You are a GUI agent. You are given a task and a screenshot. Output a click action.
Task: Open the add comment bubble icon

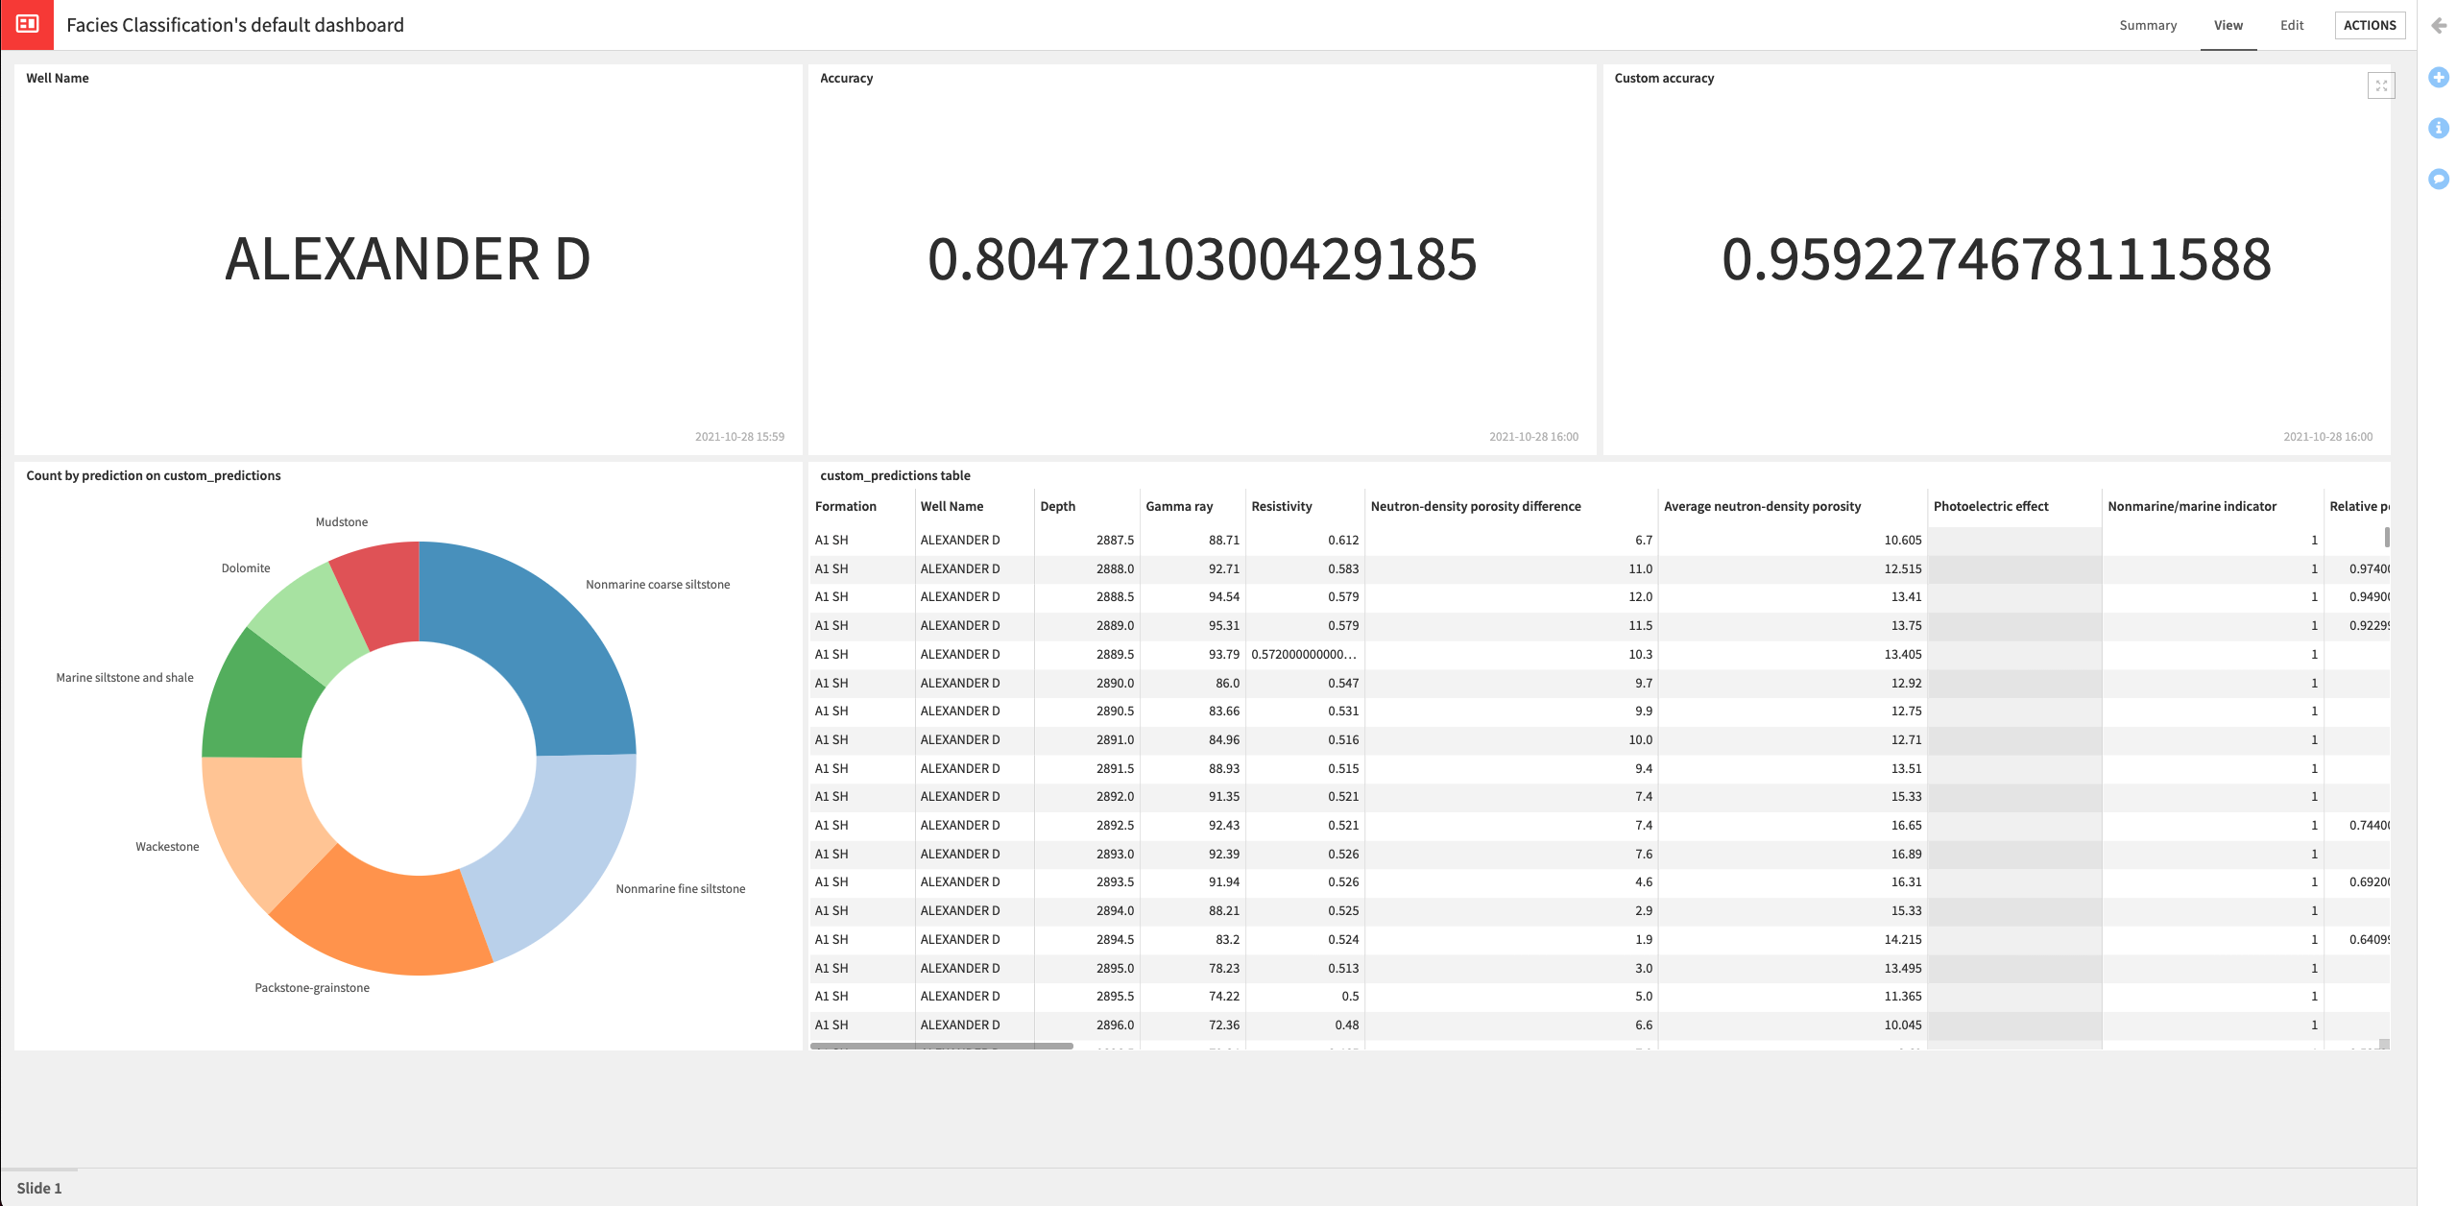pos(2439,179)
